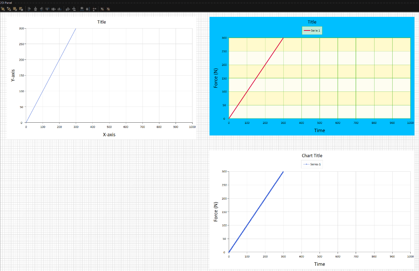The width and height of the screenshot is (419, 271).
Task: Click the Distribute Horizontally icon
Action: pyautogui.click(x=68, y=9)
